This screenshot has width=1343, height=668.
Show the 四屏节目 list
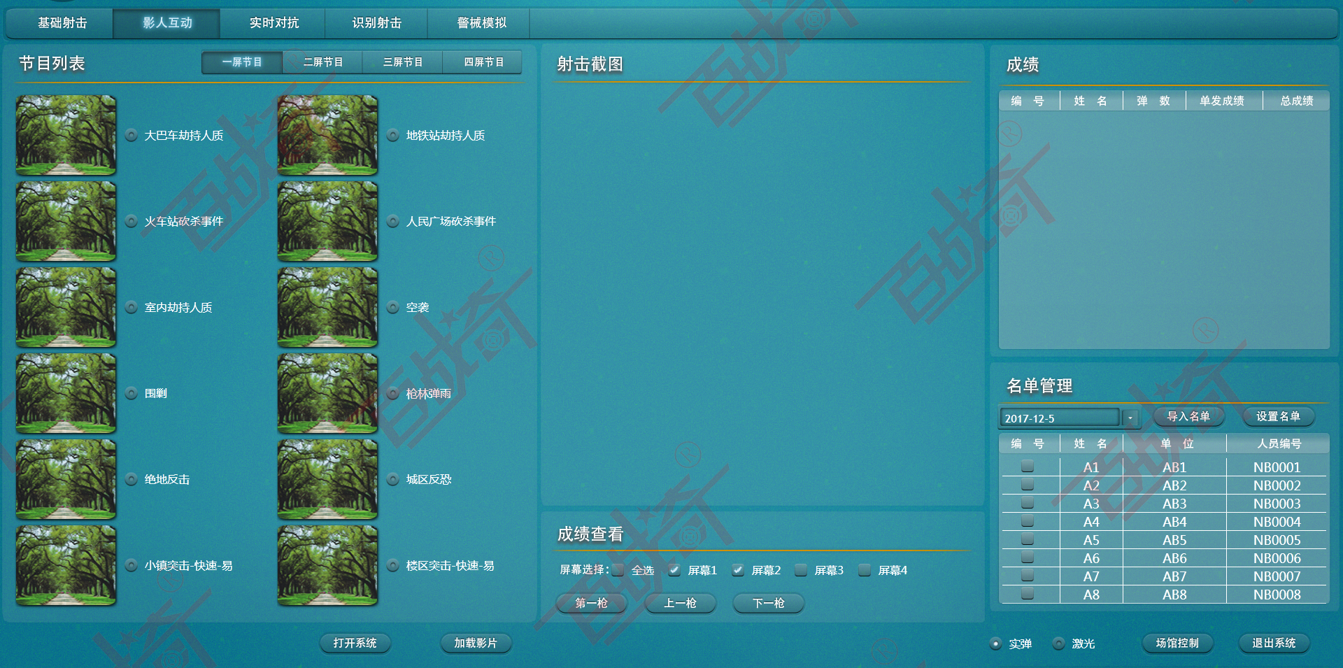point(483,62)
